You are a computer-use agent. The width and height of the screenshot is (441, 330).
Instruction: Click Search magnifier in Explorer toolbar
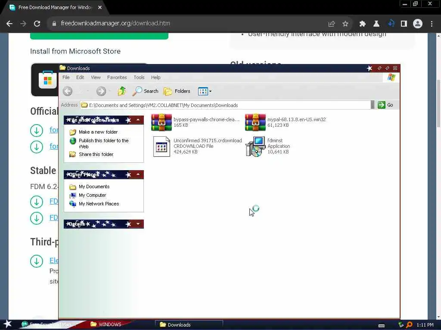(x=145, y=91)
